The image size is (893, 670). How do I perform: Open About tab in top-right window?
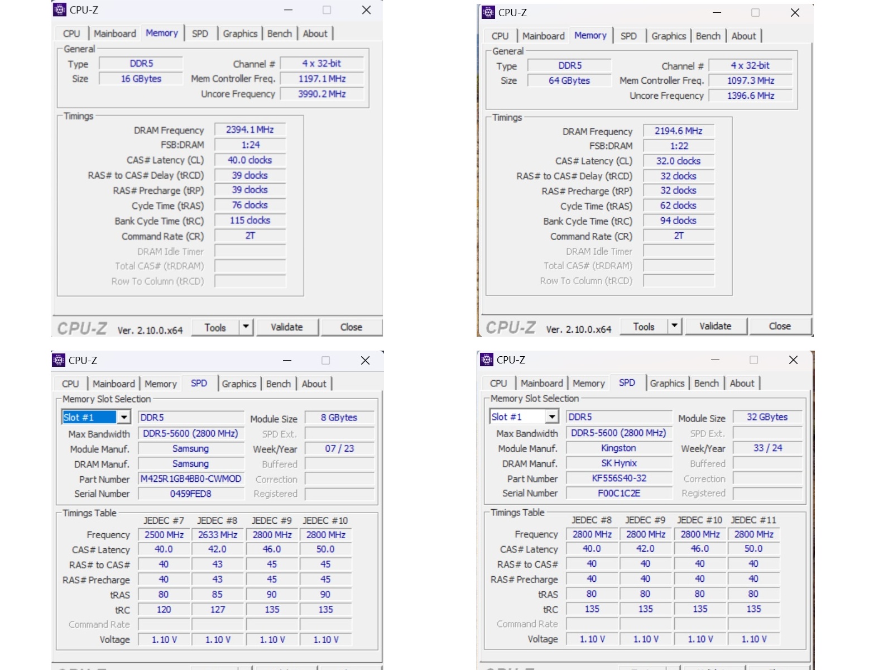point(744,36)
